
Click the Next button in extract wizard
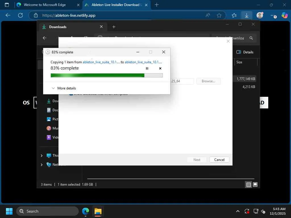pos(197,160)
